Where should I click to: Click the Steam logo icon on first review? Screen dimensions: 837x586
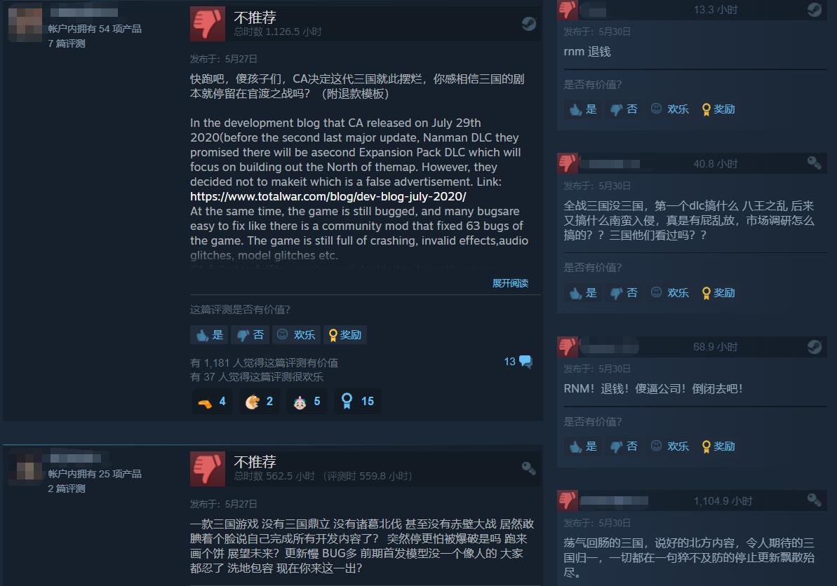click(528, 23)
